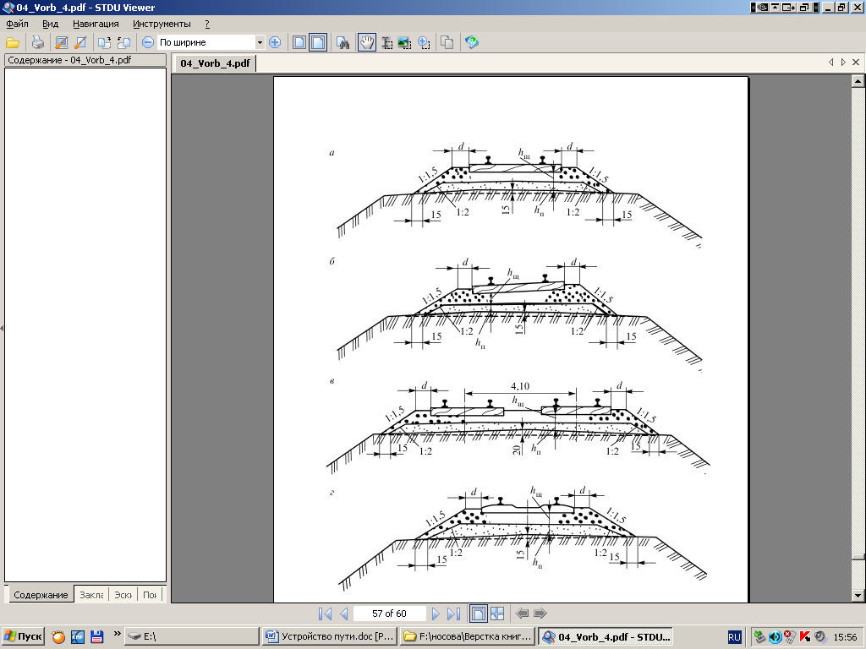Screen dimensions: 866x649
Task: Click the page number field '57 of 60'
Action: coord(389,614)
